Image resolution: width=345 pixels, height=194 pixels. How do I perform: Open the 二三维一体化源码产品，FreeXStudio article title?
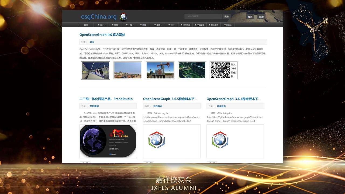[x=106, y=99]
